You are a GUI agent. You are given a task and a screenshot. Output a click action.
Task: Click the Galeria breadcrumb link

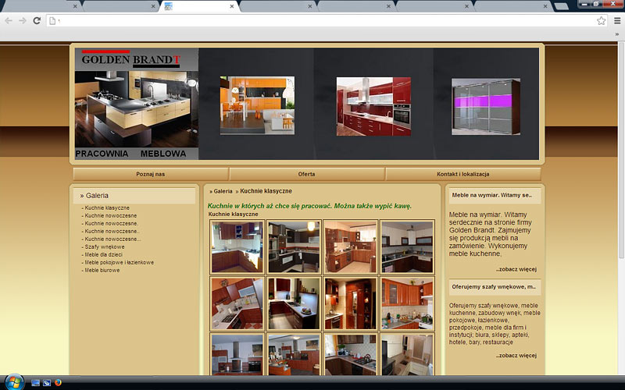point(223,191)
